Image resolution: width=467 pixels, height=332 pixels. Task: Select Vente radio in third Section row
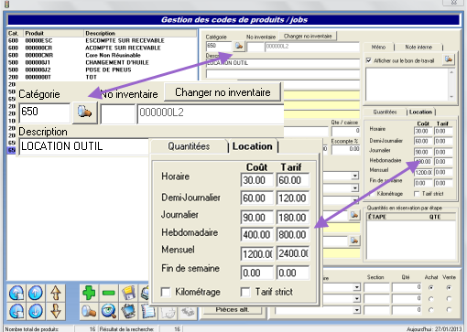pos(449,310)
